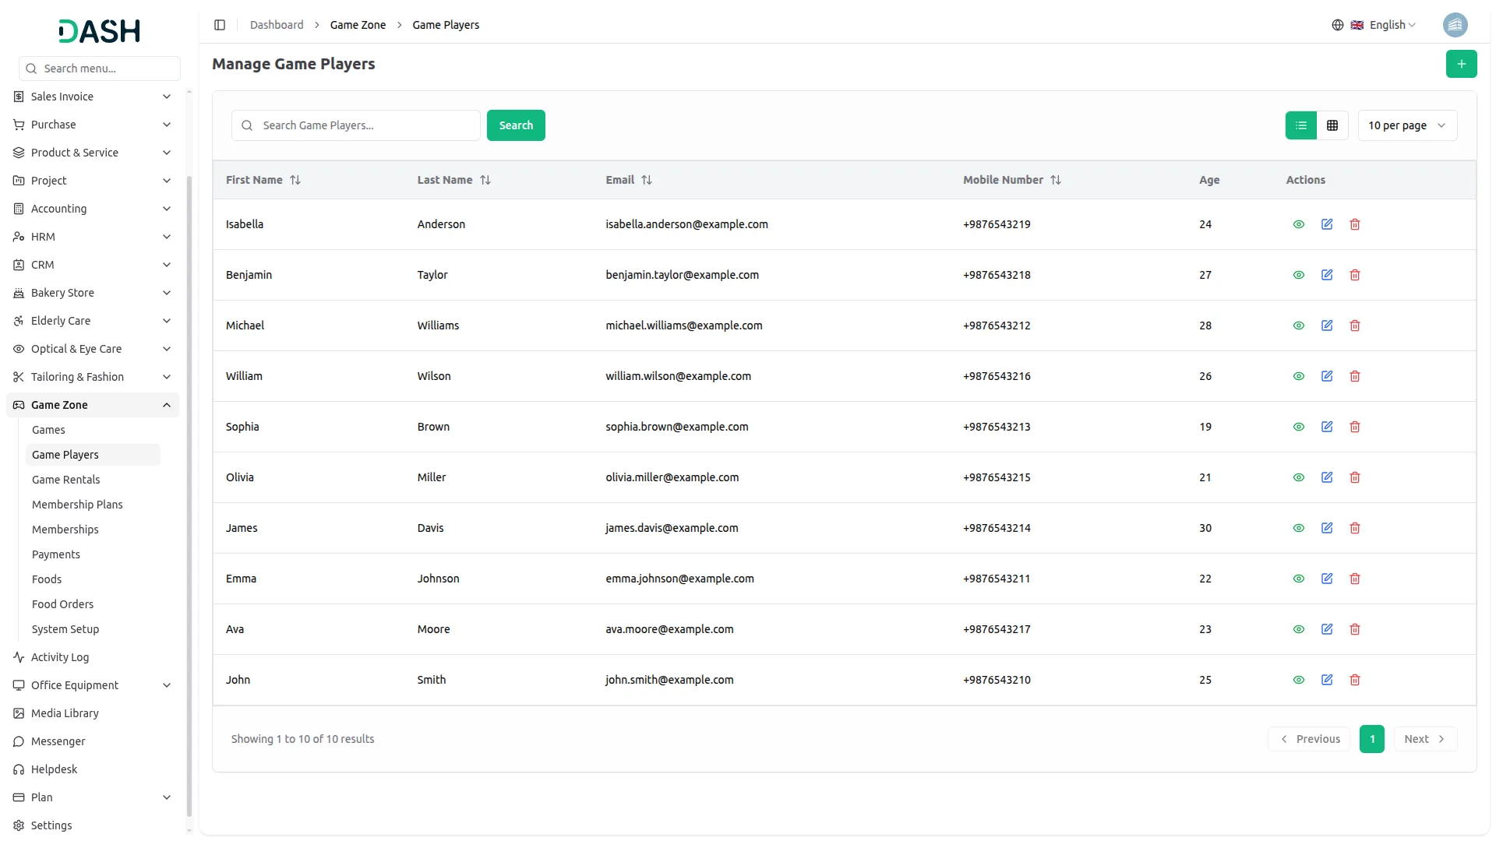View Michael Williams' details eye icon
Viewport: 1496px width, 841px height.
[x=1298, y=325]
